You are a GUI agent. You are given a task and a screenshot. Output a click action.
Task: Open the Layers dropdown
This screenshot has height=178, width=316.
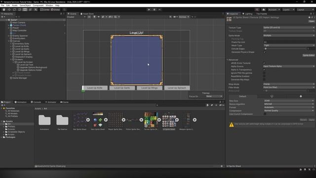(288, 9)
